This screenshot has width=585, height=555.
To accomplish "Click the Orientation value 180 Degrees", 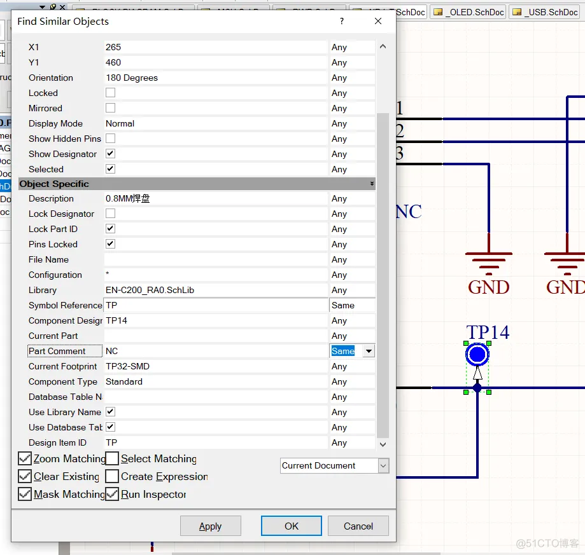I will coord(216,78).
